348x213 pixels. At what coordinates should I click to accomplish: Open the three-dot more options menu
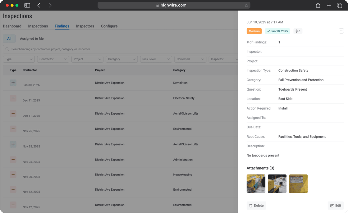[x=341, y=31]
